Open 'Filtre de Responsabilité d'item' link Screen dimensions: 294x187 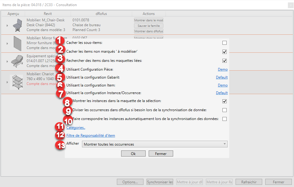click(91, 136)
